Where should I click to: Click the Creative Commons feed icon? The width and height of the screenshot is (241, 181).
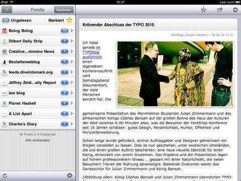pyautogui.click(x=5, y=52)
